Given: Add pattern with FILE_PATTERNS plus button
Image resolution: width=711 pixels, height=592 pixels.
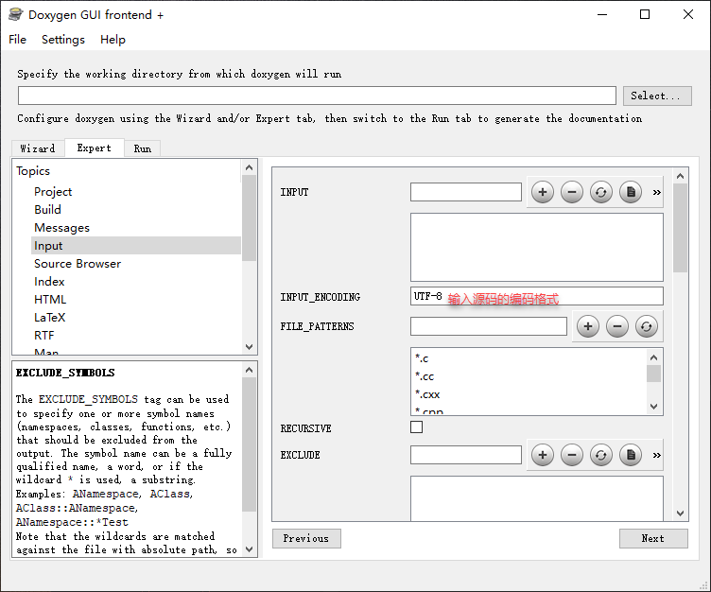Looking at the screenshot, I should pos(588,326).
